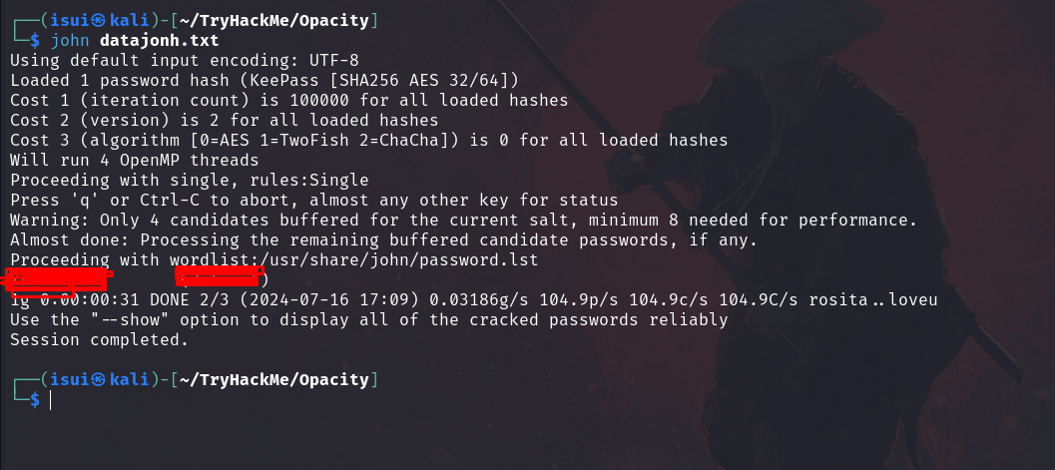Click the 'Proceeding with single, rules:Single' line
Image resolution: width=1055 pixels, height=470 pixels.
pos(188,180)
